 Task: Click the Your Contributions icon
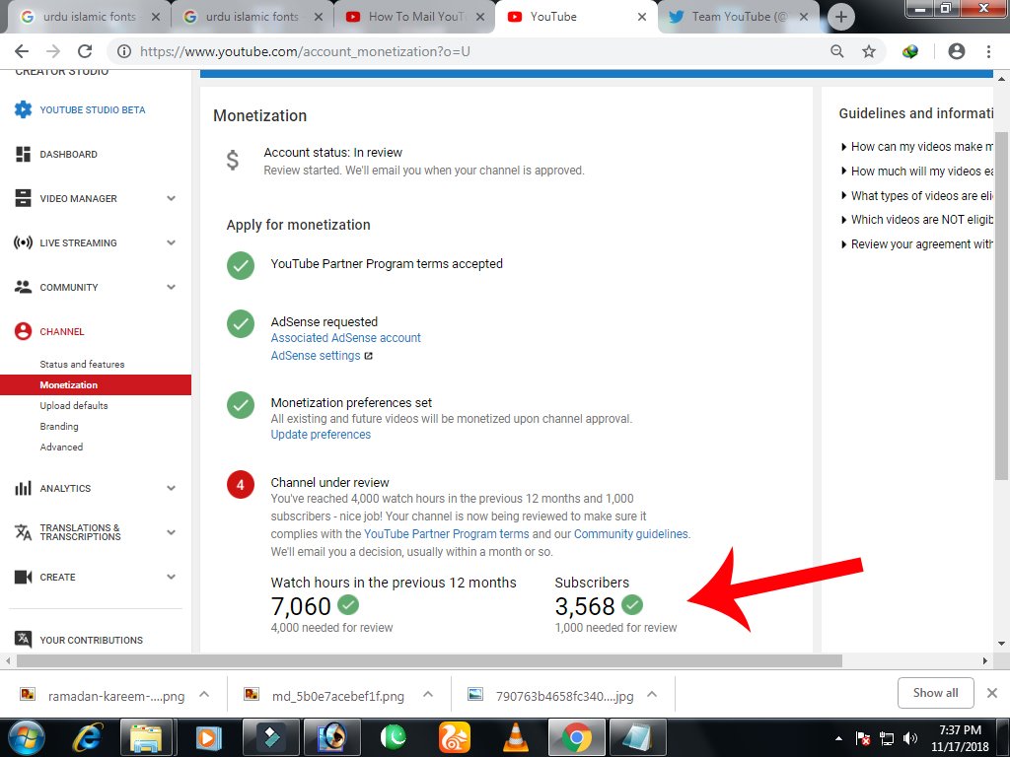coord(24,639)
